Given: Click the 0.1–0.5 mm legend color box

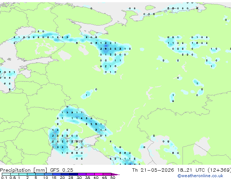Looking at the screenshot, I should pos(6,174).
